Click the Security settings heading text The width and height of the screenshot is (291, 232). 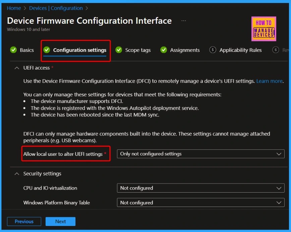click(x=42, y=173)
